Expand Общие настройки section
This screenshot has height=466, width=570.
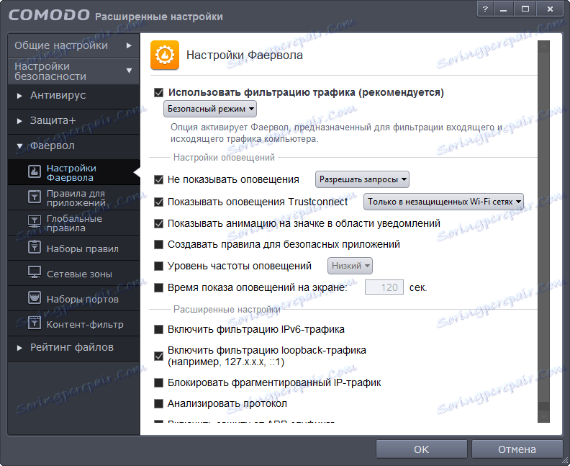pos(73,45)
